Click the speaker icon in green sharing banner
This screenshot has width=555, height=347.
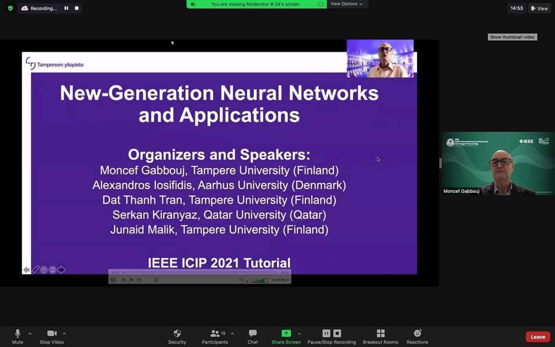[x=193, y=4]
